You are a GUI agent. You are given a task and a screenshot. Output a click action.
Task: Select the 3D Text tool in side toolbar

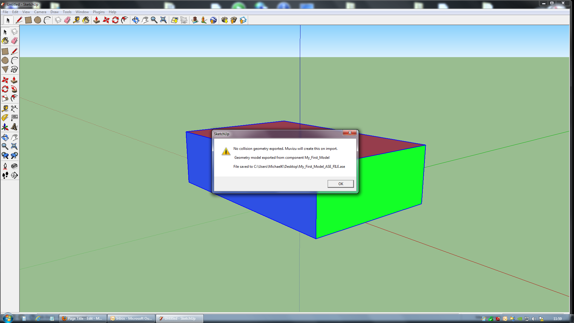click(x=14, y=127)
